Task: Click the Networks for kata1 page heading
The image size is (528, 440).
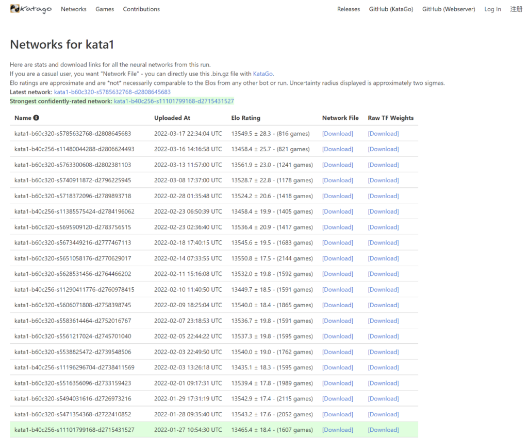Action: point(62,44)
